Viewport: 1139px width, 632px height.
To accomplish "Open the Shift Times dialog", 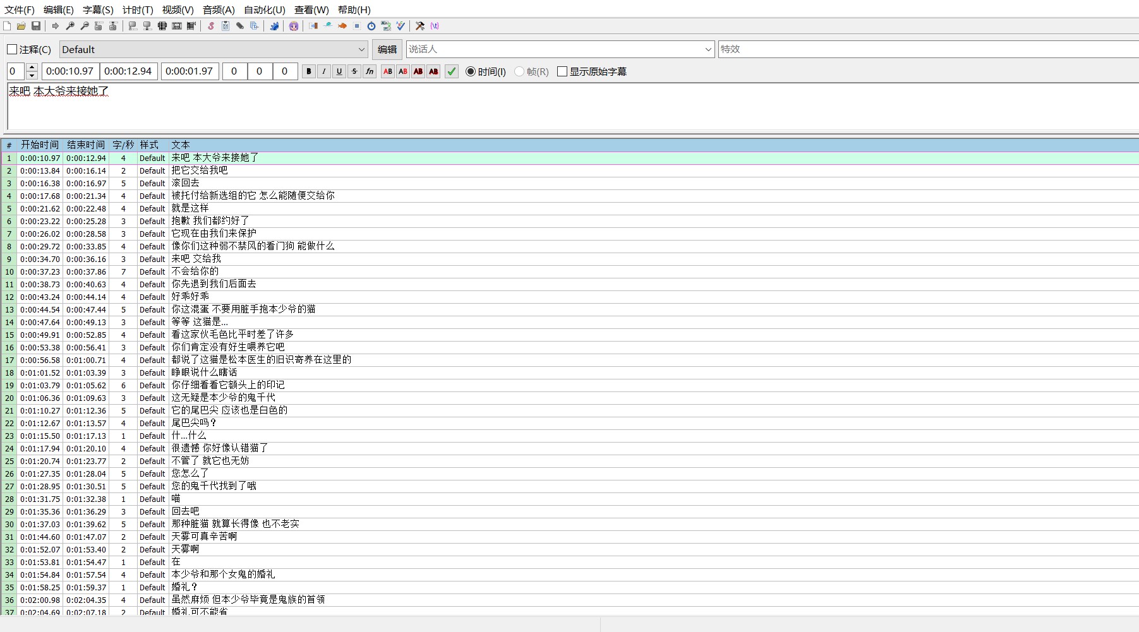I will (x=313, y=26).
